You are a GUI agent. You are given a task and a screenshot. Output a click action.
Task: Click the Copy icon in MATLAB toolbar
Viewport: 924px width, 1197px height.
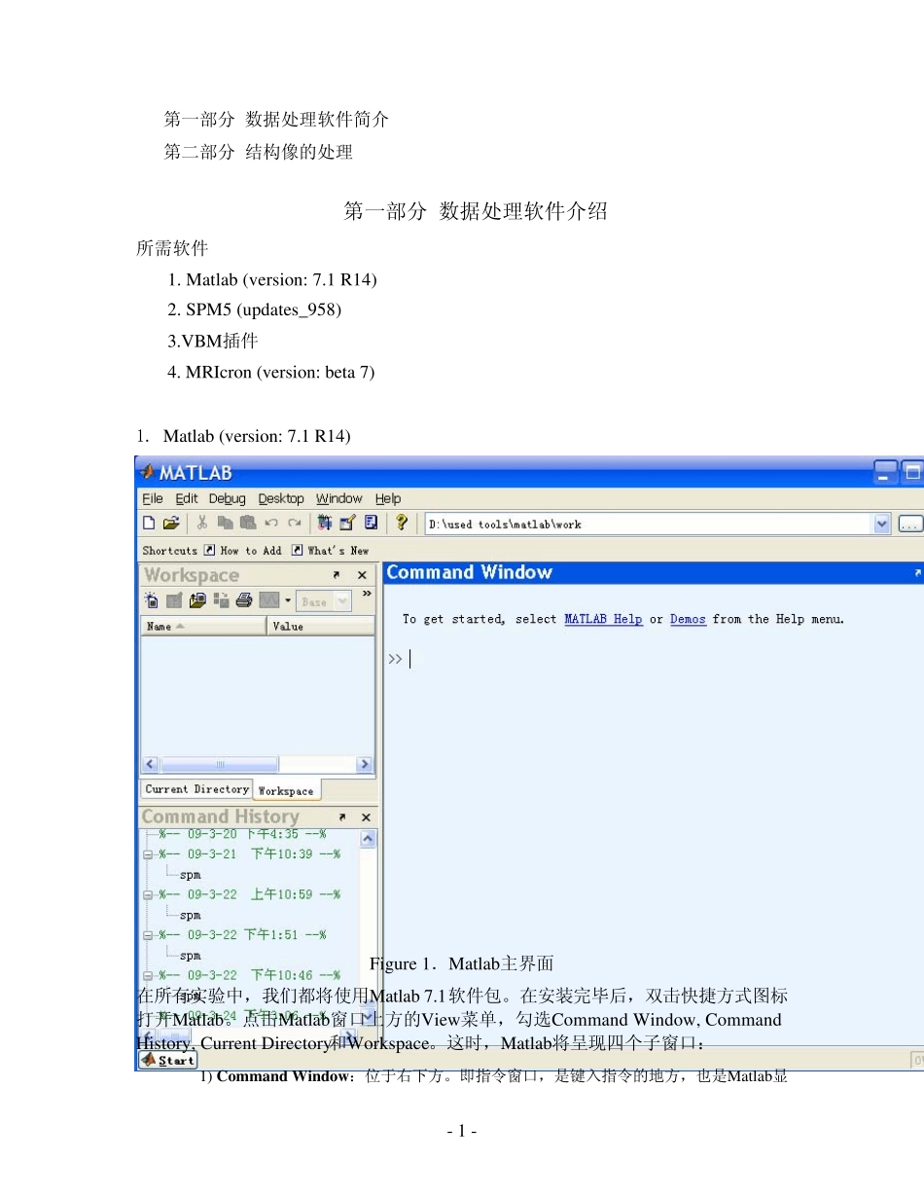point(225,524)
